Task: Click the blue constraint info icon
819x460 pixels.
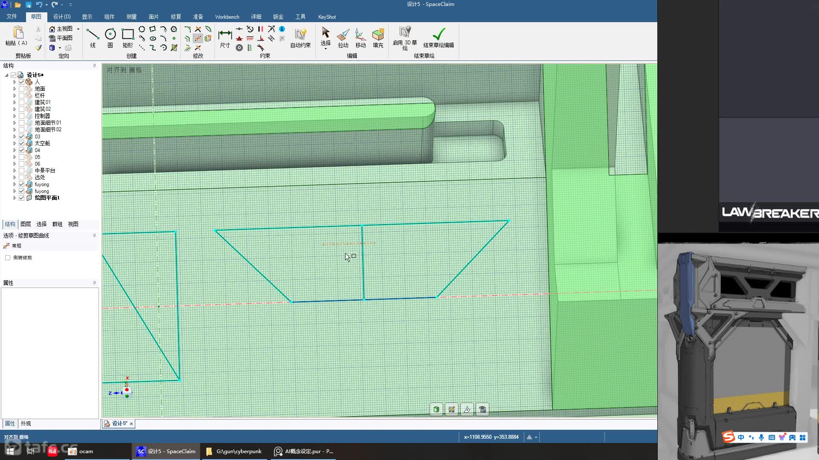Action: pos(282,29)
